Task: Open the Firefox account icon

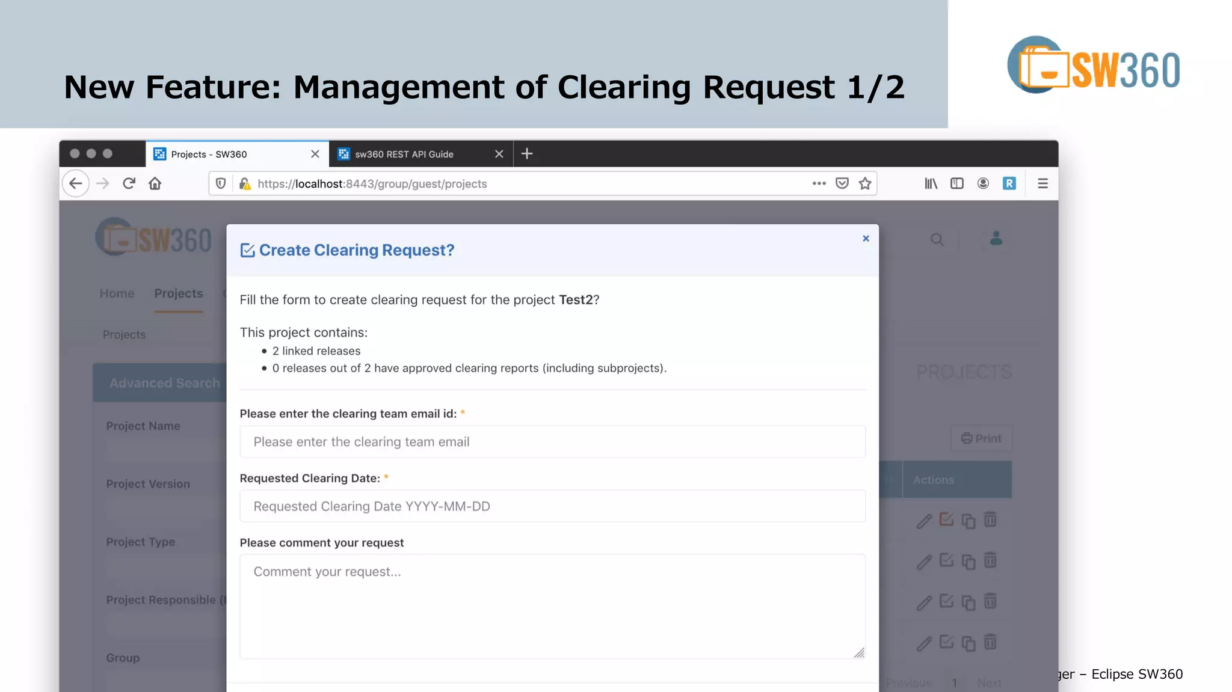Action: tap(983, 183)
